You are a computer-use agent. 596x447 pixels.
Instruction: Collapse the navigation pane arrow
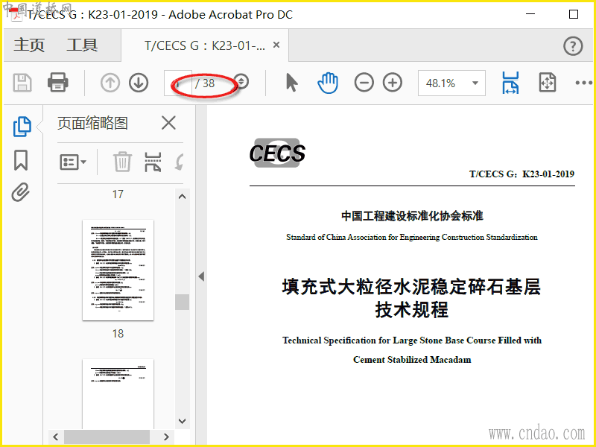tap(201, 276)
